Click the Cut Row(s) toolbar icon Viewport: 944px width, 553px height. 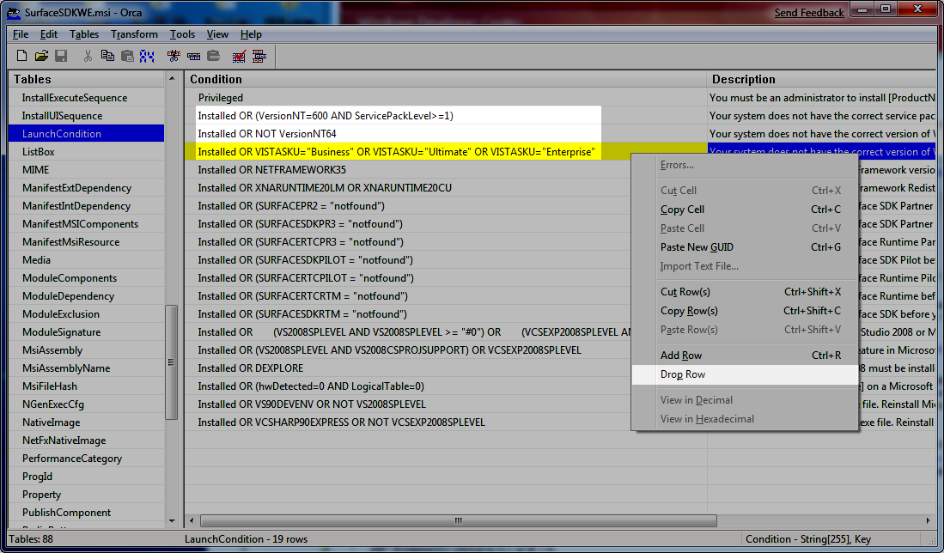click(174, 56)
